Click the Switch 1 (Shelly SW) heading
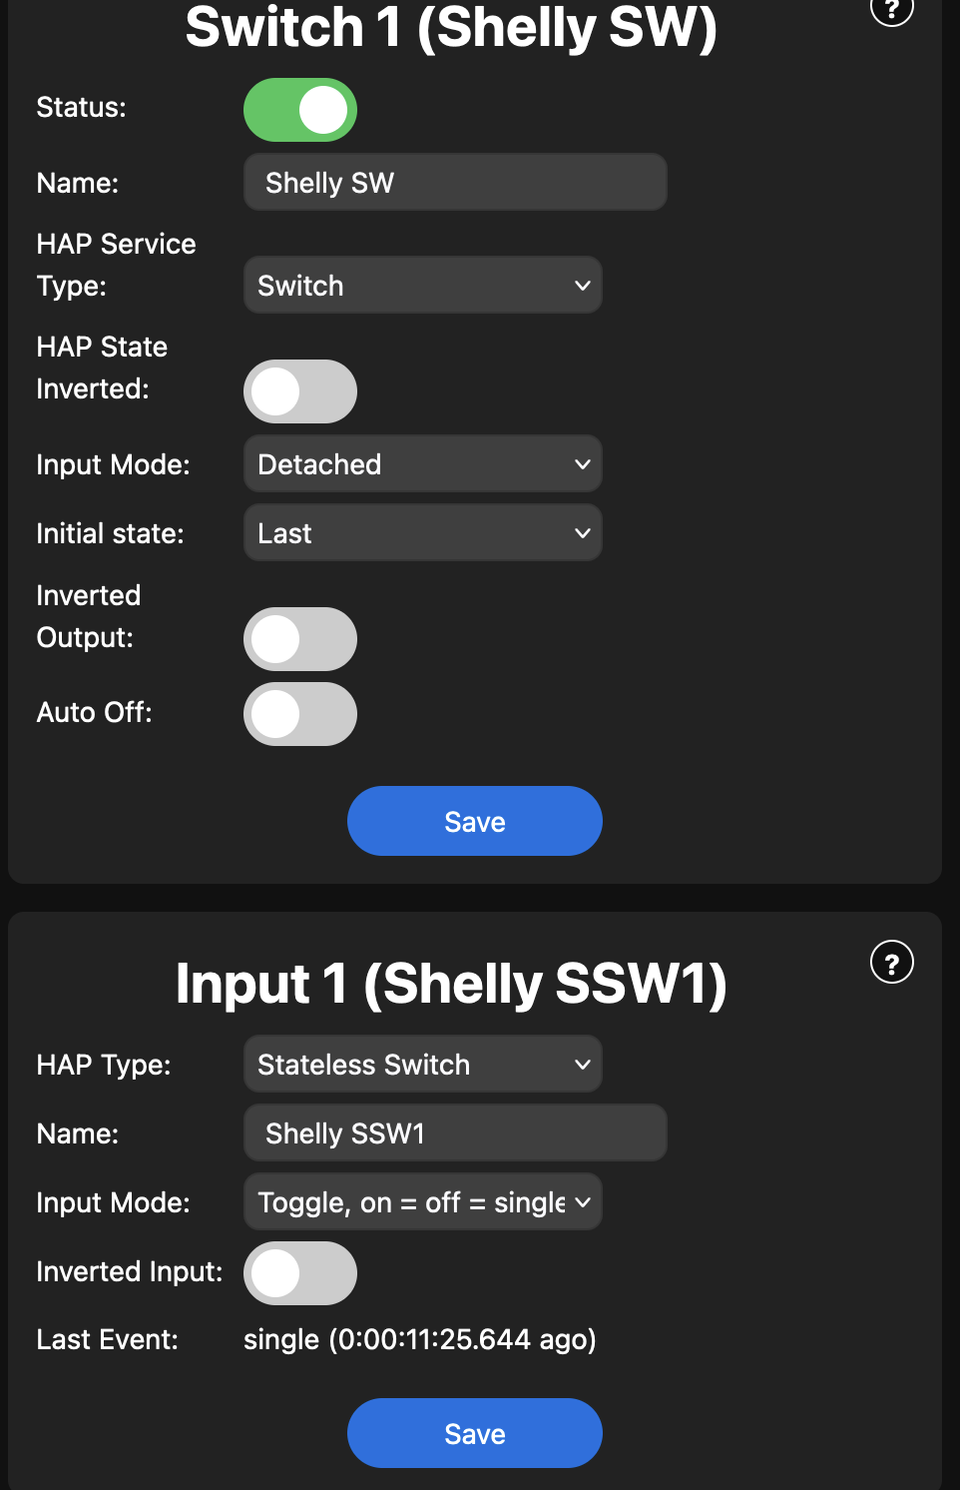960x1490 pixels. pos(451,27)
